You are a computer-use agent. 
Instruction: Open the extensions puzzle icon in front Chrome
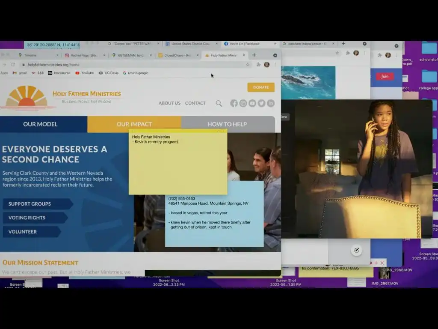coord(258,65)
